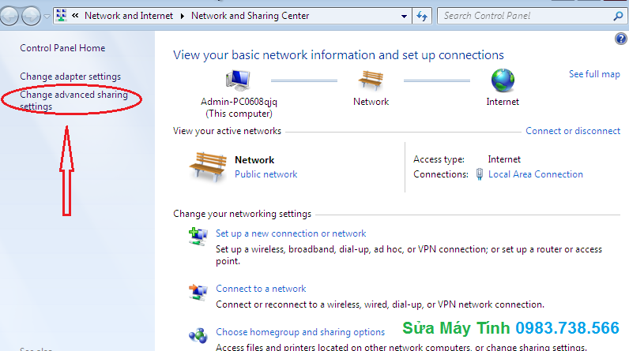Click the This computer icon in map
Image resolution: width=629 pixels, height=351 pixels.
[239, 80]
